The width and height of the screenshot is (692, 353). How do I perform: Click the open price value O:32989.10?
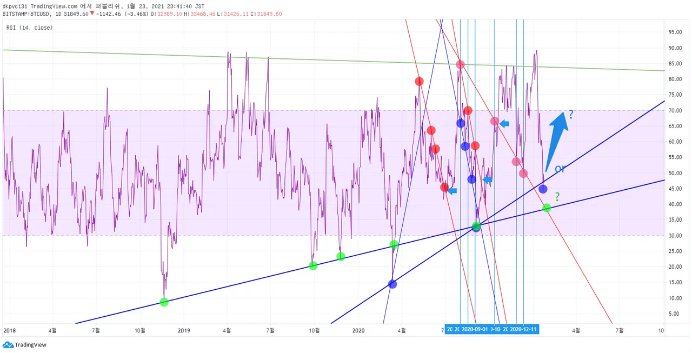click(167, 14)
